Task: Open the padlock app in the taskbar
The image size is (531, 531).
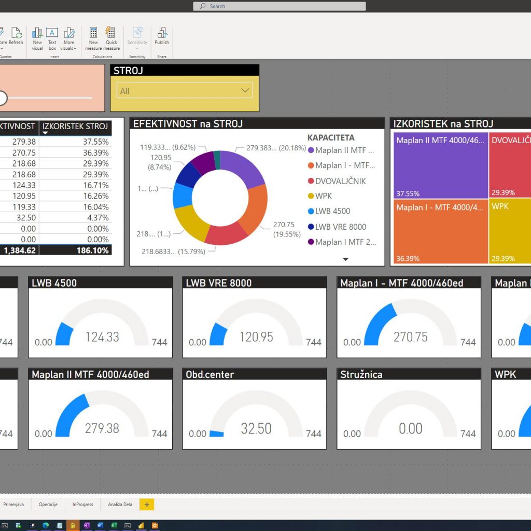Action: click(73, 526)
